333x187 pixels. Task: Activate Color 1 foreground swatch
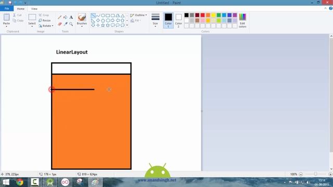click(x=168, y=20)
